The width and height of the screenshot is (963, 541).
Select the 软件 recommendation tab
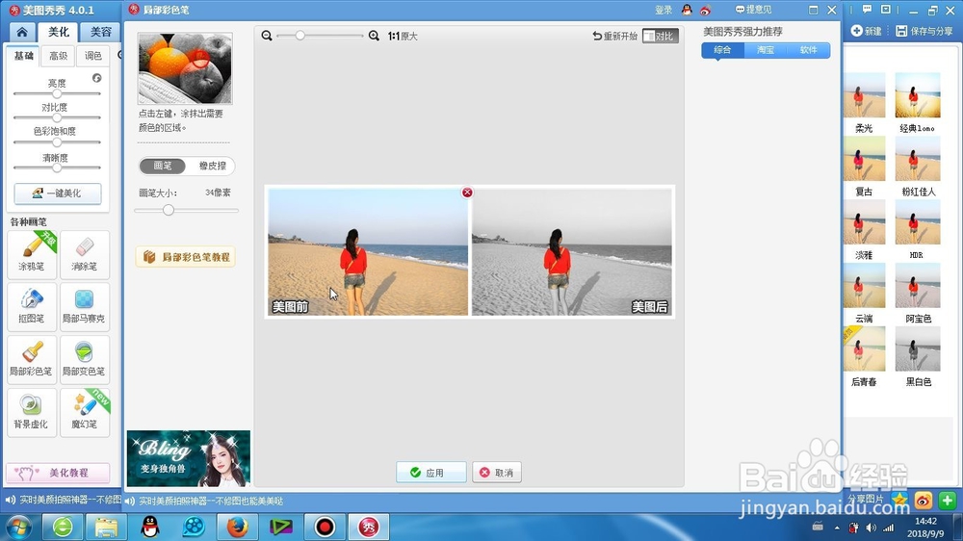click(808, 50)
